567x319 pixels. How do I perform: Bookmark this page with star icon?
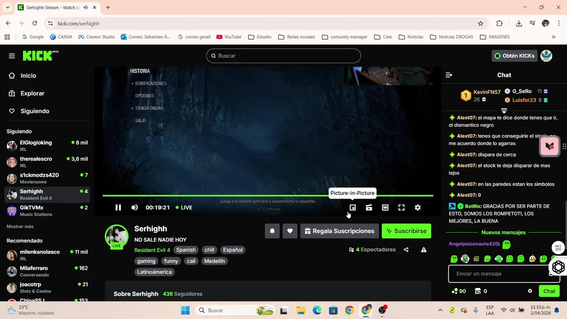pos(481,23)
